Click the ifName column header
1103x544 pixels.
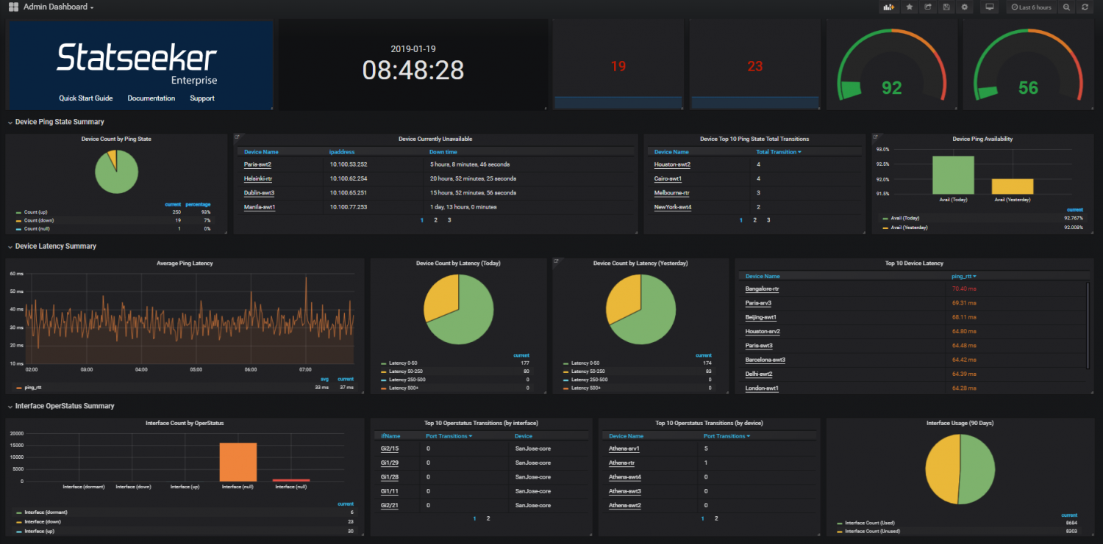coord(390,436)
